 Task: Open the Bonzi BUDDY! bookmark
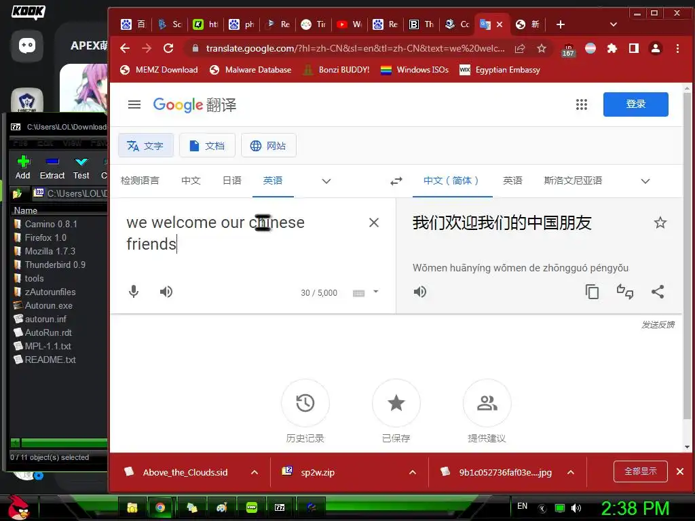tap(336, 70)
